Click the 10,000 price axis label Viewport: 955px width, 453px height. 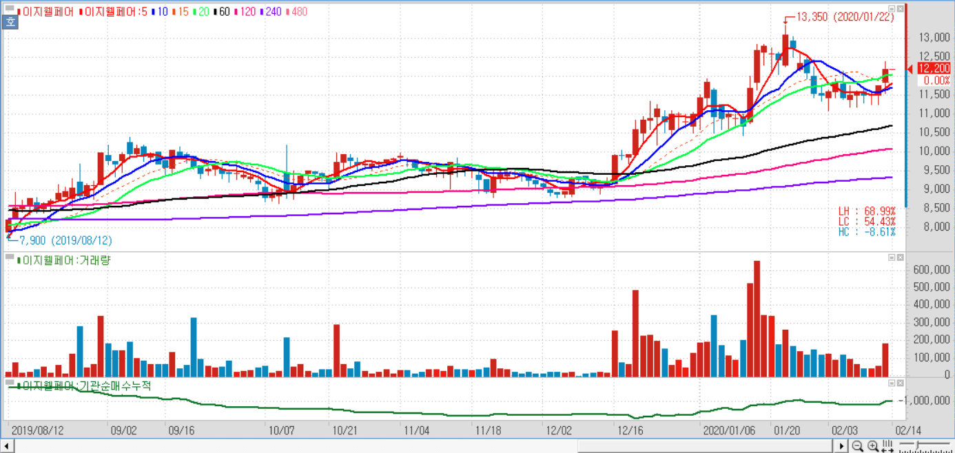click(935, 151)
